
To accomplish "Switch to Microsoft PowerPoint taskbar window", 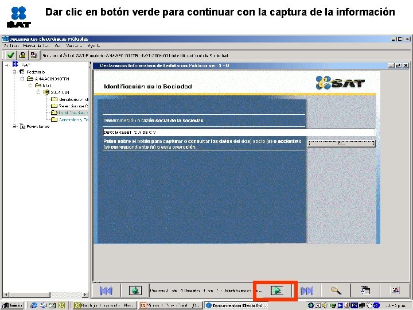I will pyautogui.click(x=170, y=305).
